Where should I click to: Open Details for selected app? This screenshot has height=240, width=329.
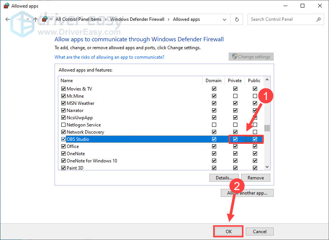224,178
